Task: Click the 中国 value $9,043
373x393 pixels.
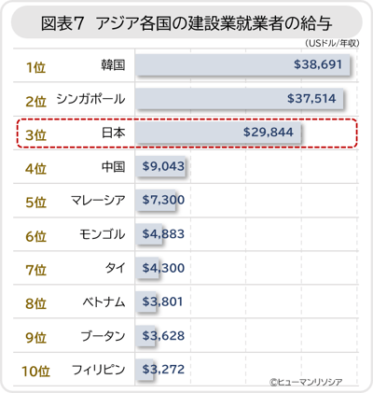Action: (x=163, y=166)
